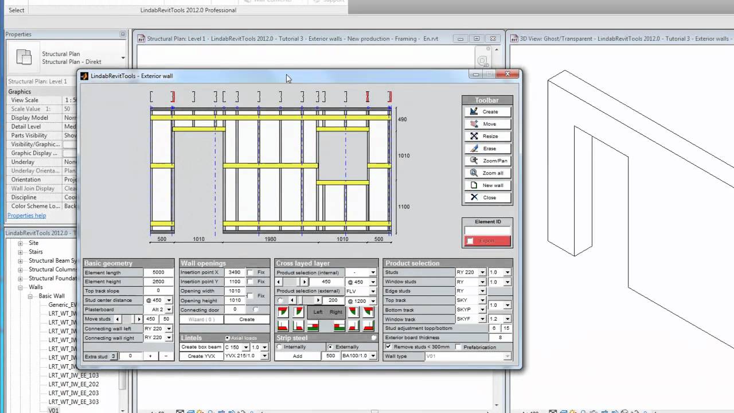Click last cross layer icon in the Left/Right row

pos(368,311)
